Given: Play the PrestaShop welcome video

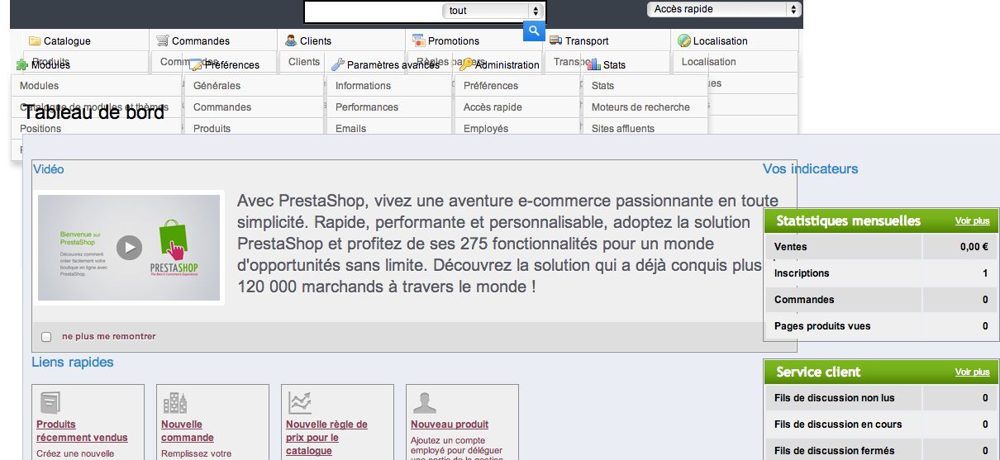Looking at the screenshot, I should [x=129, y=247].
